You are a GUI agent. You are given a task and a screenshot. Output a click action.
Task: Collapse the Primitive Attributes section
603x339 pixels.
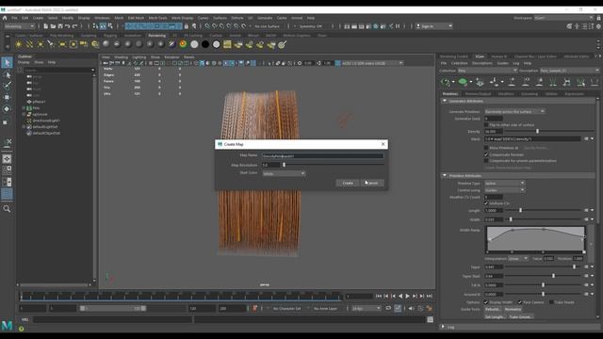[445, 176]
